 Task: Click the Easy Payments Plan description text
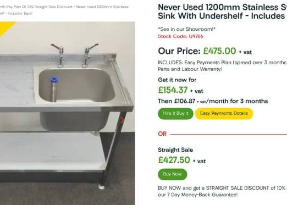pyautogui.click(x=222, y=66)
